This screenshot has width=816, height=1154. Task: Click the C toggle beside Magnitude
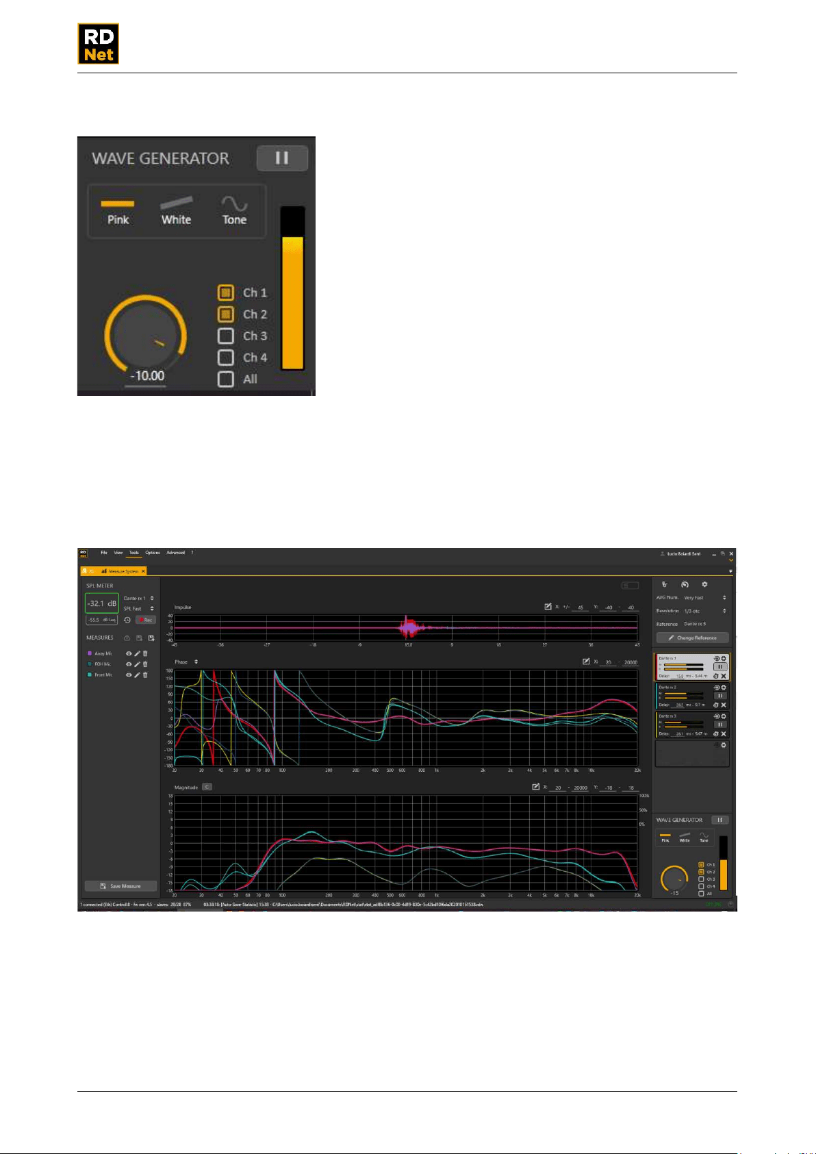click(x=207, y=787)
